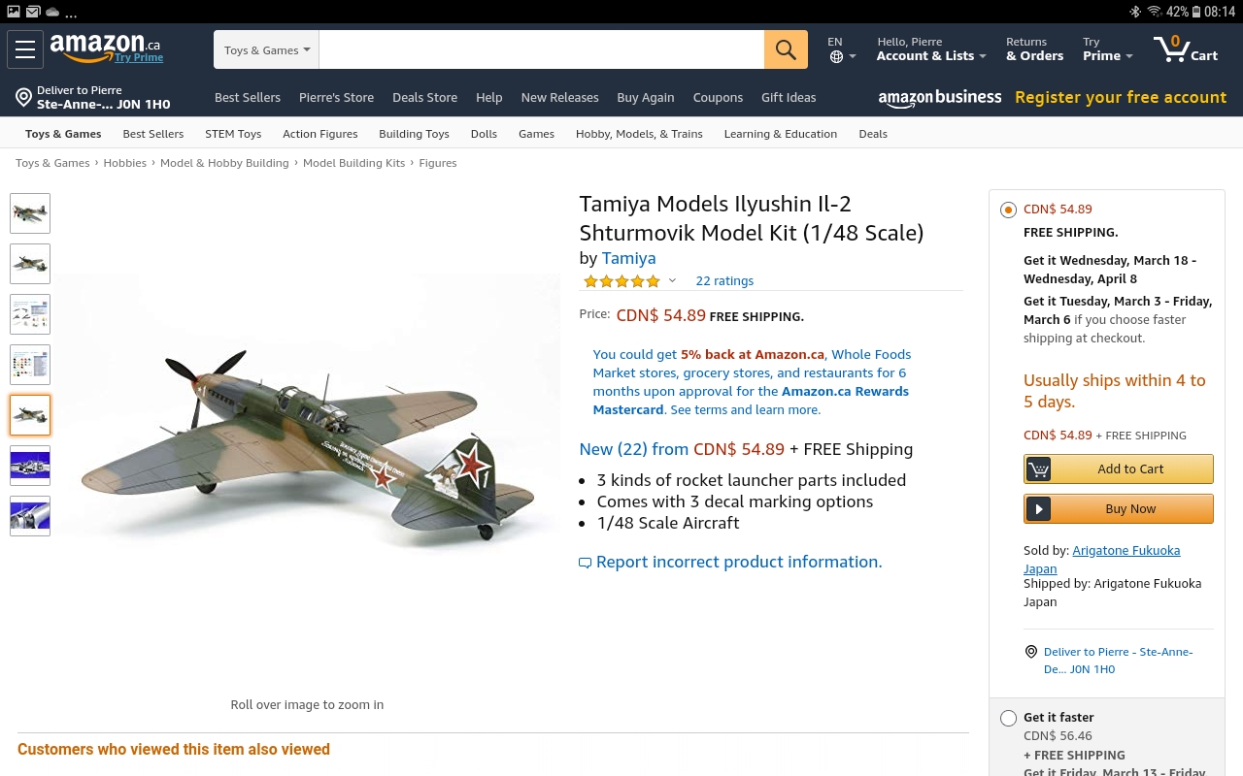This screenshot has height=776, width=1243.
Task: Click the Amazon.ca logo
Action: click(x=106, y=48)
